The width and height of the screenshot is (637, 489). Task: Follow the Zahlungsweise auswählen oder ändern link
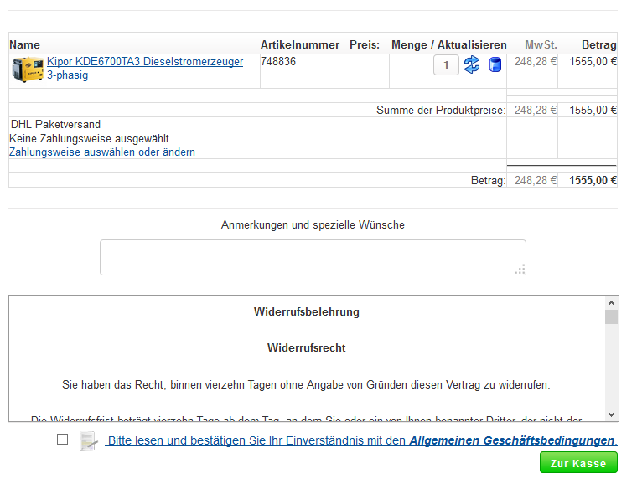(x=102, y=152)
